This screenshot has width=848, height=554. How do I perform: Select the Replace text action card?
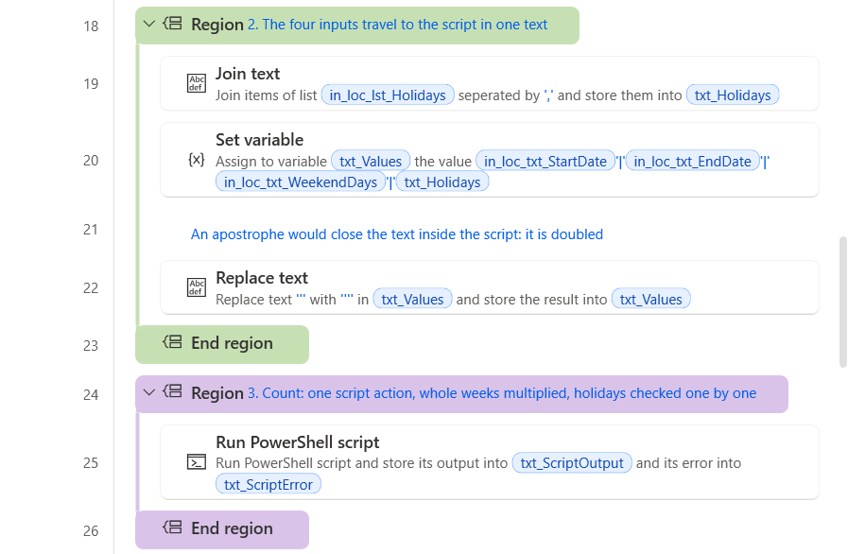[x=490, y=287]
